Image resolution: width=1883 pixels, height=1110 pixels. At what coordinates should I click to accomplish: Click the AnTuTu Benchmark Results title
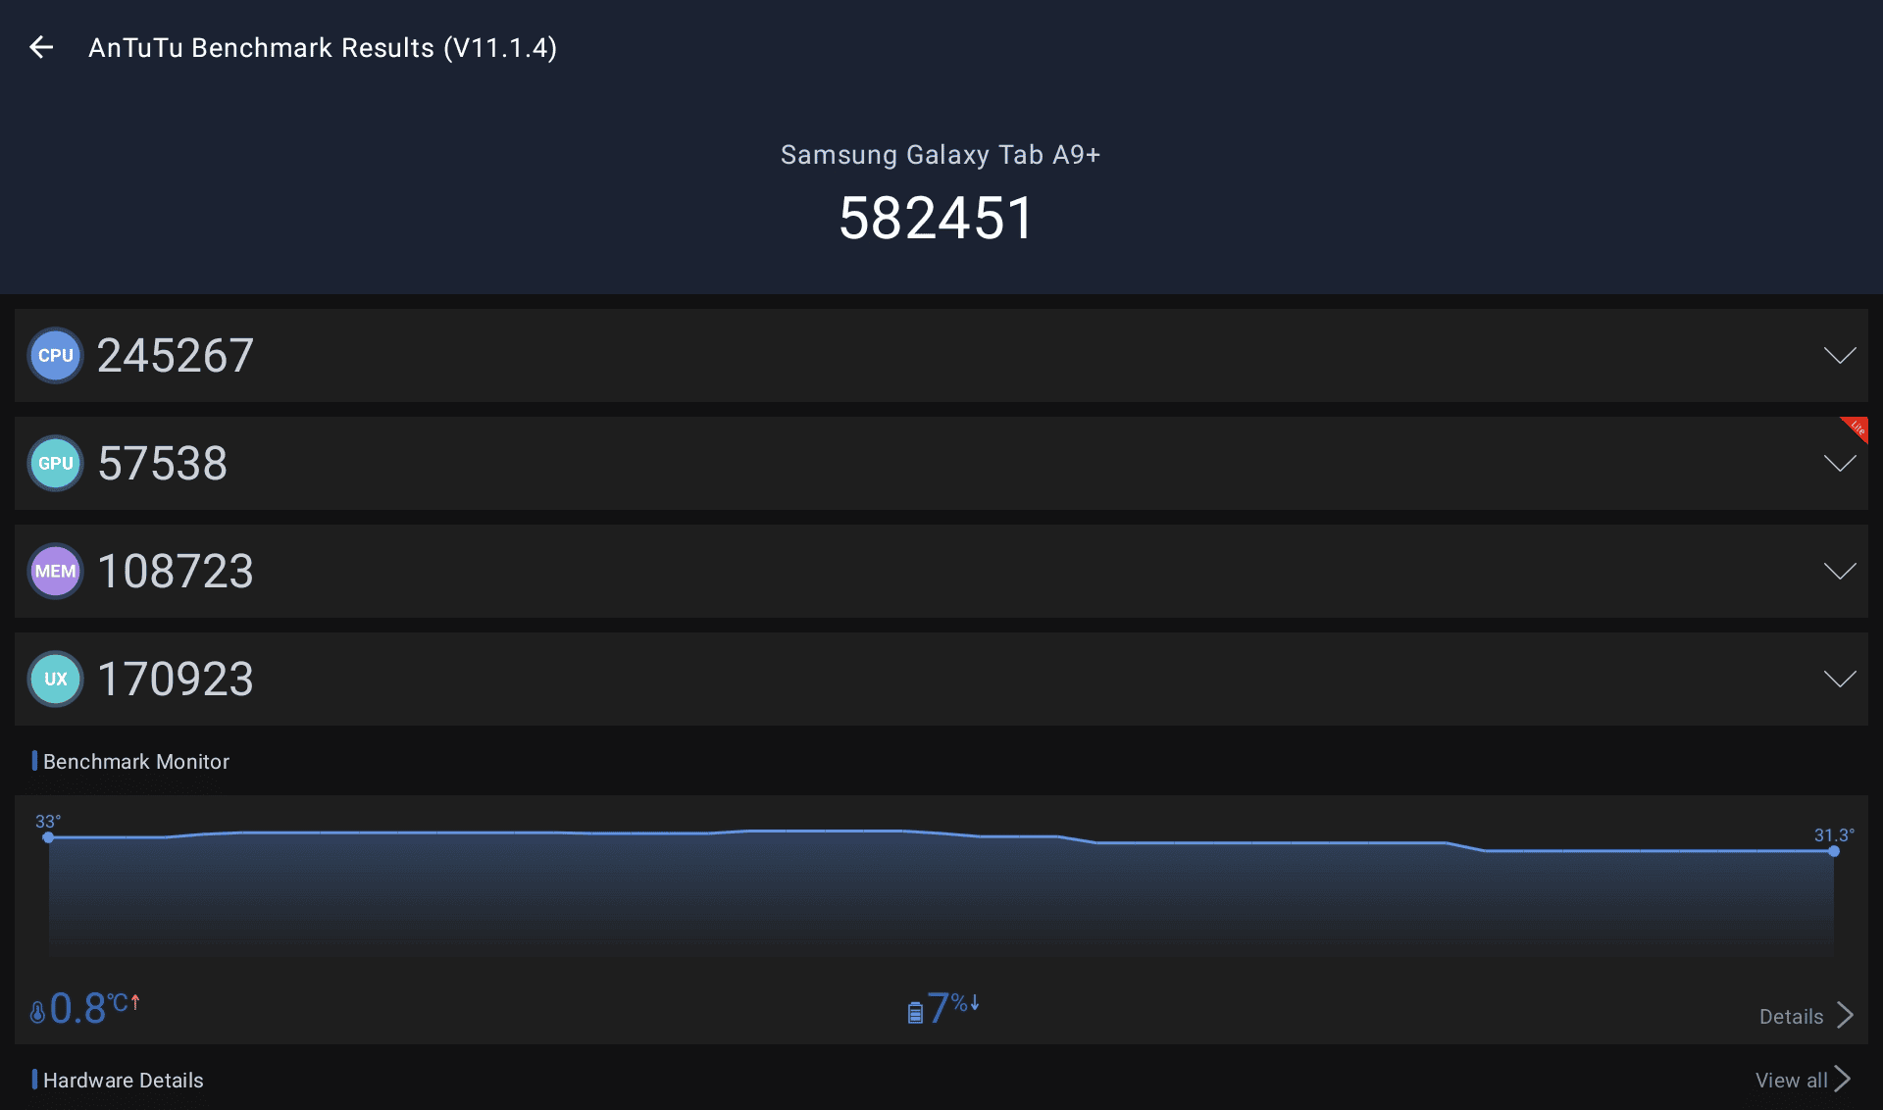323,48
